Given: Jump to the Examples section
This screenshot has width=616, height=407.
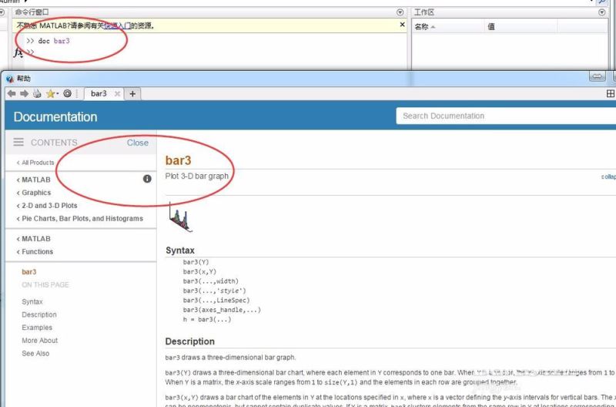Looking at the screenshot, I should pyautogui.click(x=37, y=328).
